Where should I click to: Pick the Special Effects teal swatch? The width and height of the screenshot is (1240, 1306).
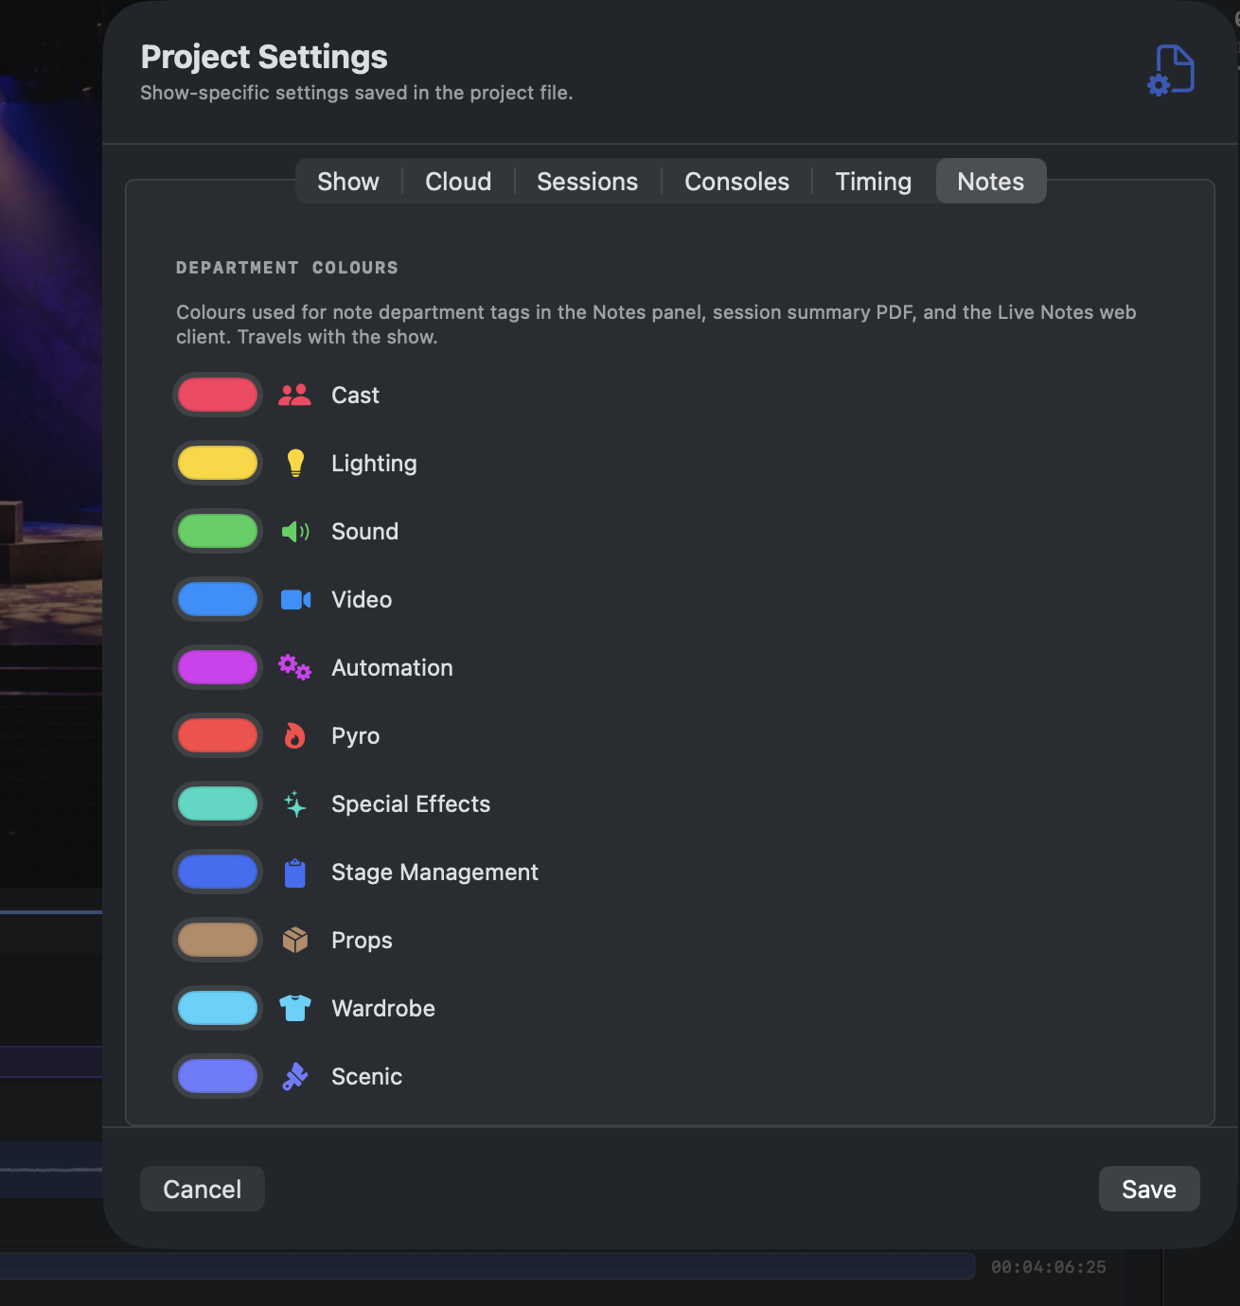[x=218, y=803]
